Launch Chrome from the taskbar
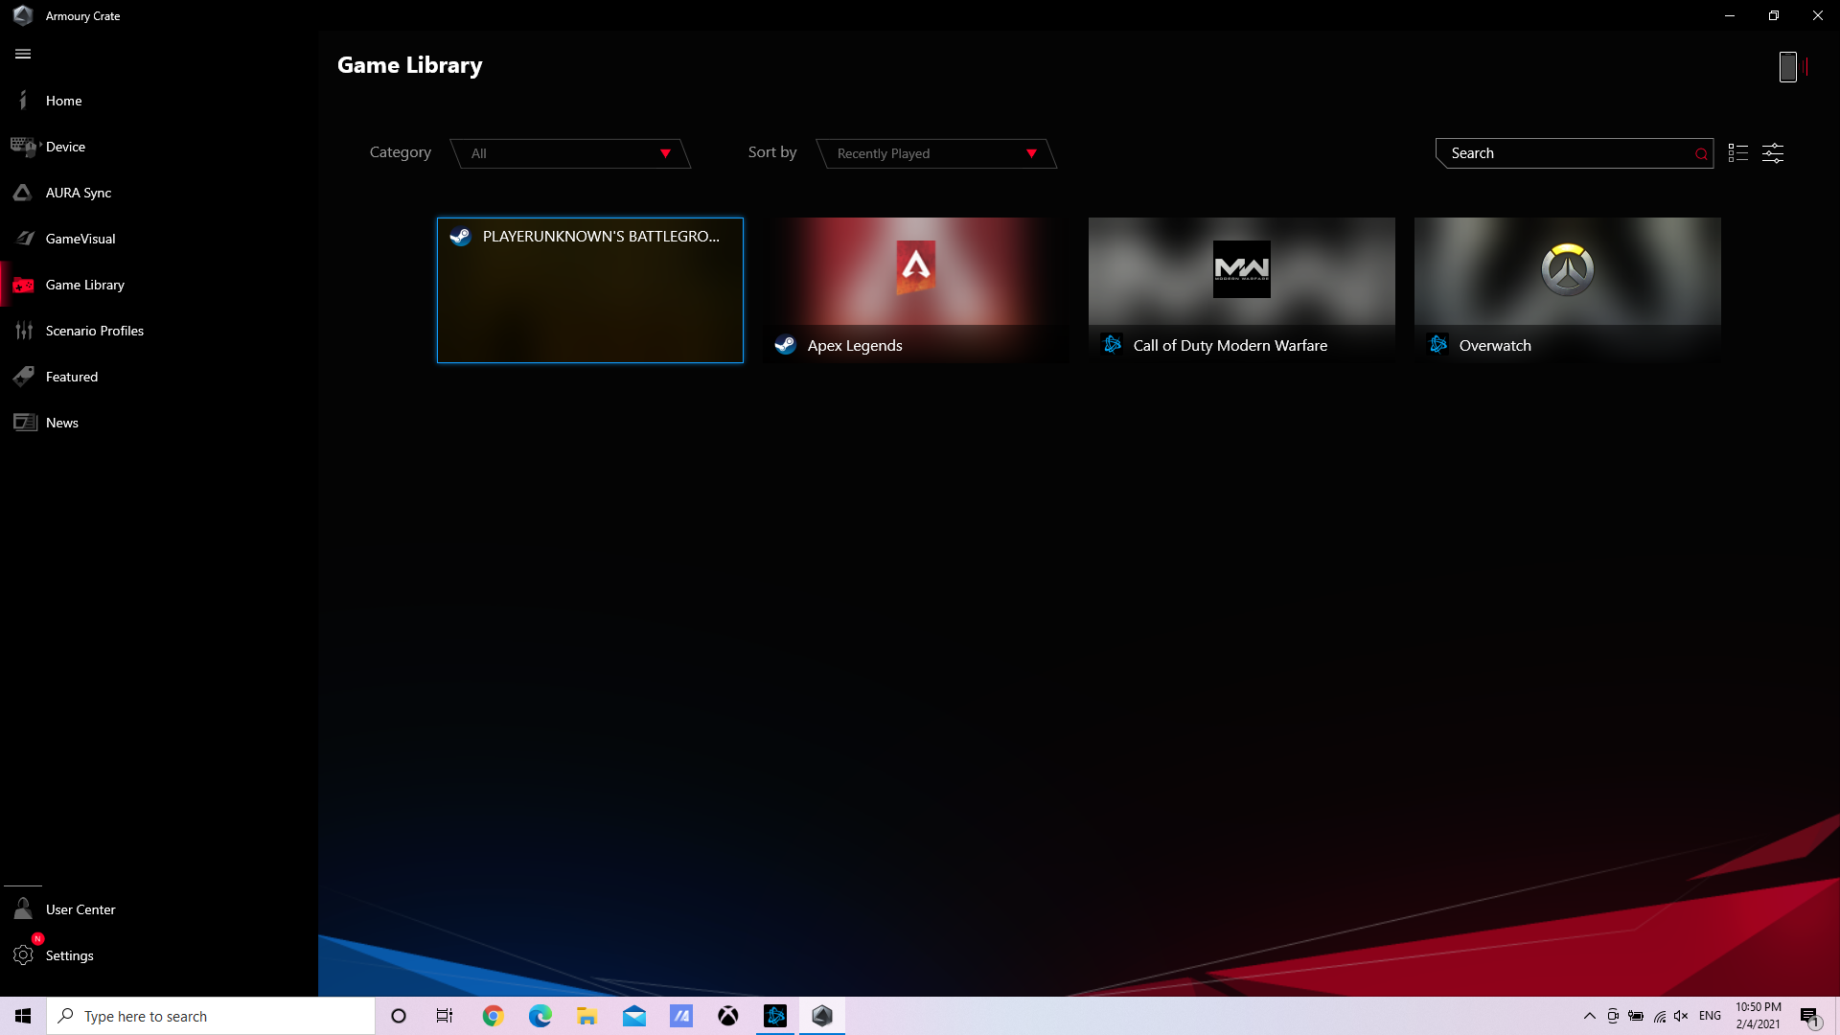Screen dimensions: 1840x1035 (x=493, y=1016)
